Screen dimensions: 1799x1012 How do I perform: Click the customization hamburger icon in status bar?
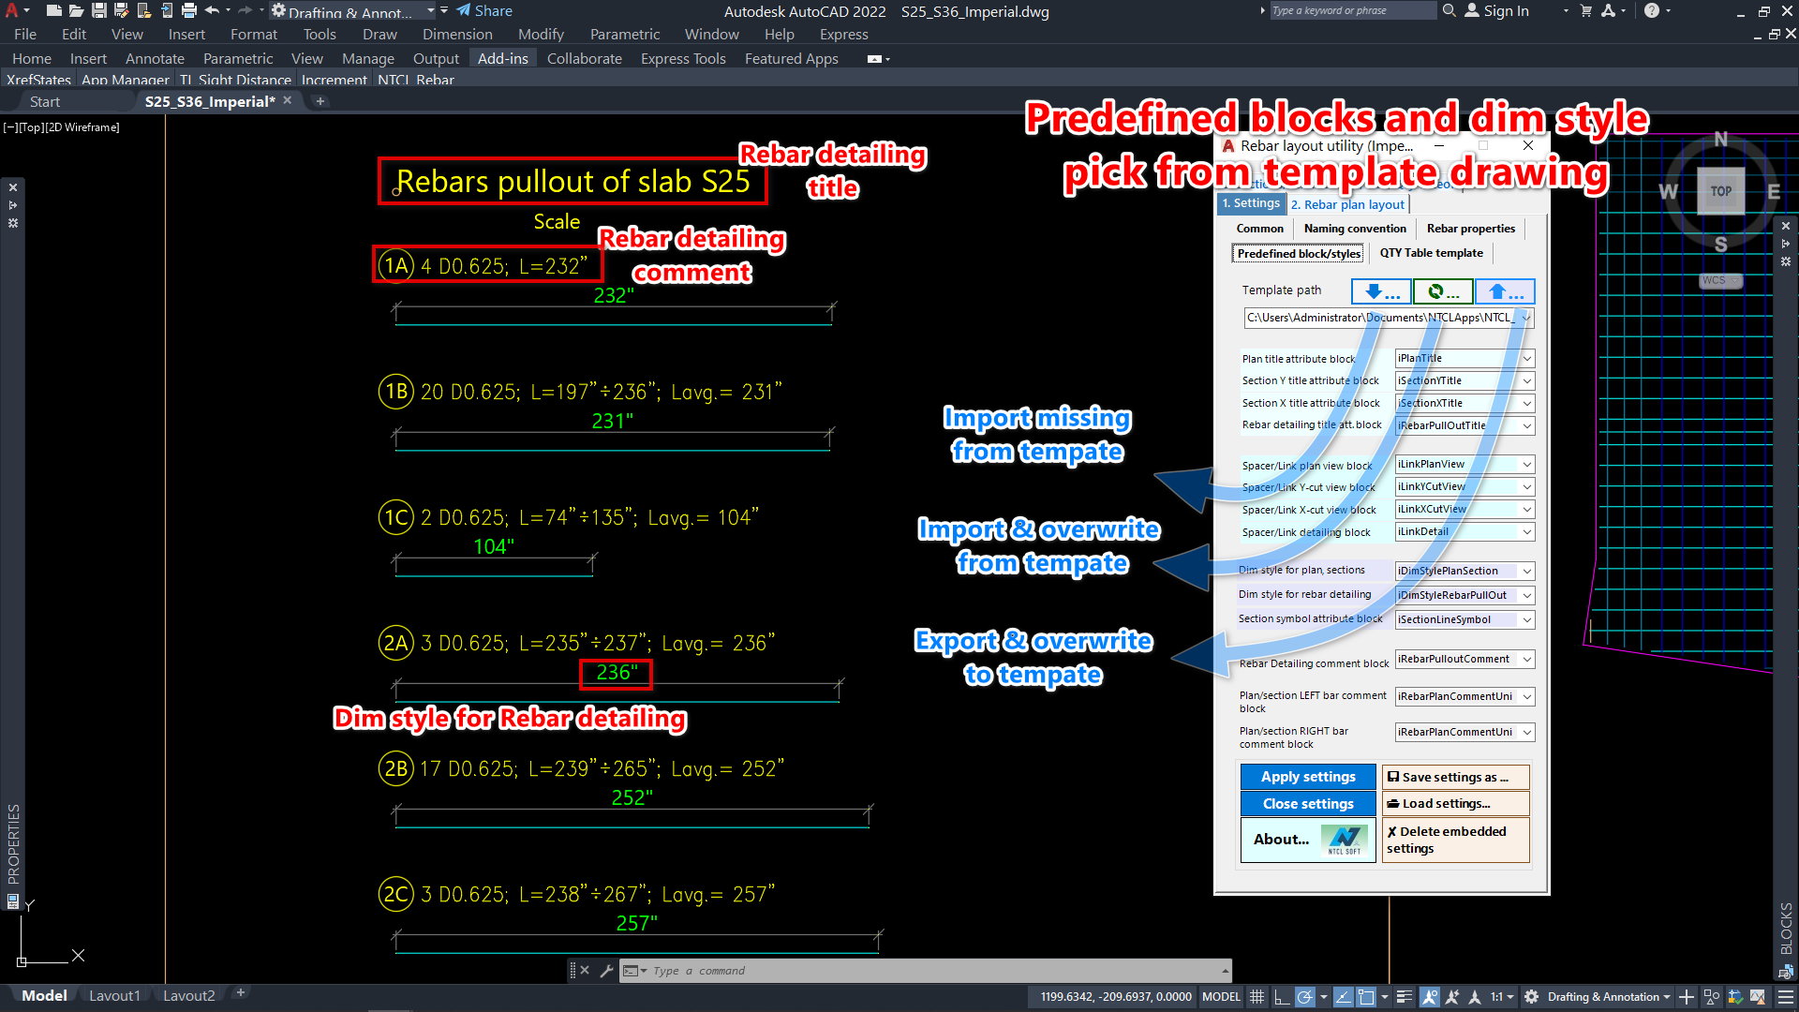[1786, 997]
